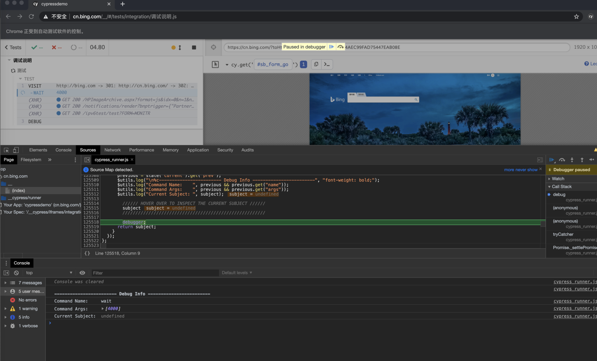
Task: Switch to the Network tab
Action: click(113, 150)
